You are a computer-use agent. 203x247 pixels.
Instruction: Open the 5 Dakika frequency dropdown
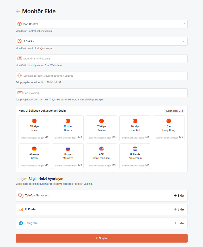102,41
